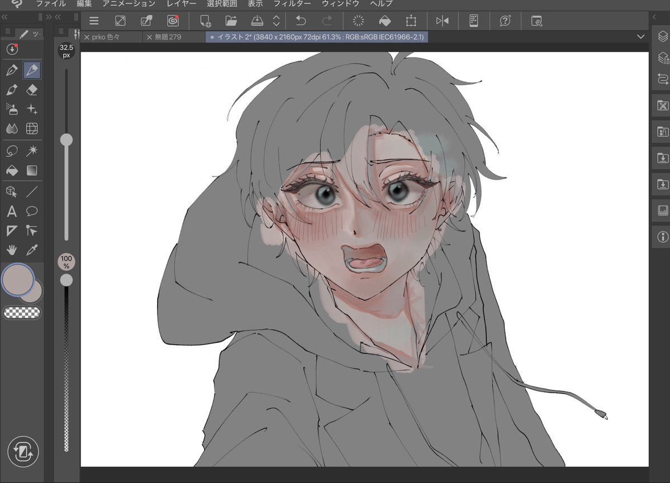Select the Blend droplets tool
The width and height of the screenshot is (670, 483).
point(12,128)
